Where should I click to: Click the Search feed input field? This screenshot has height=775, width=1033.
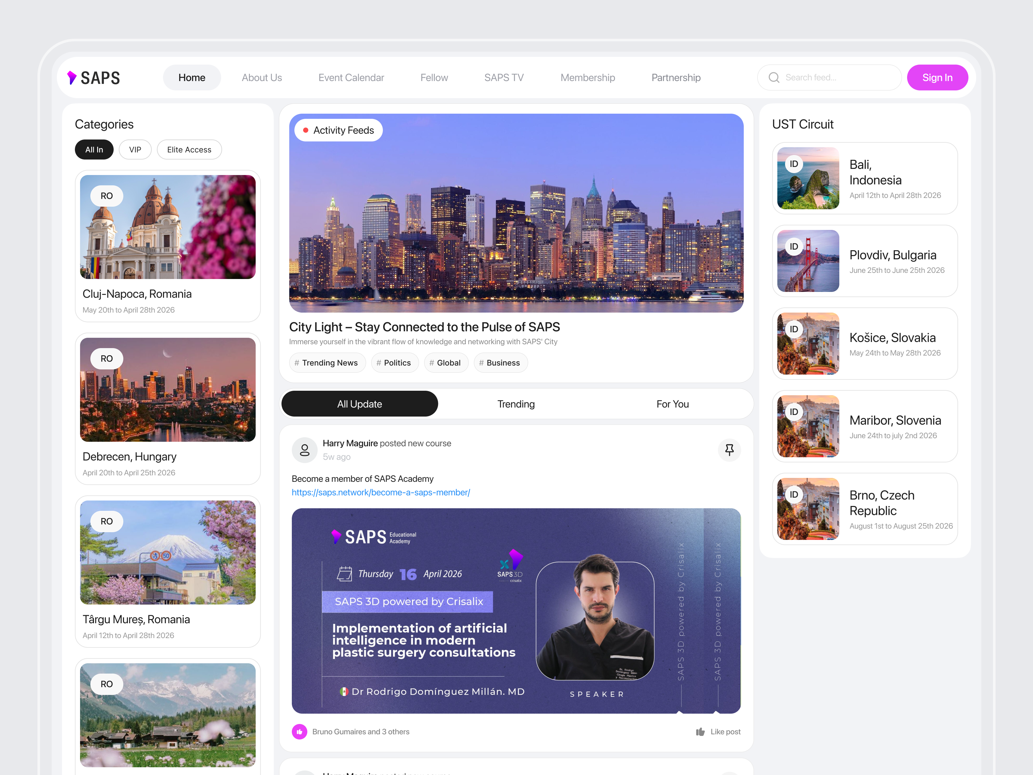coord(829,77)
